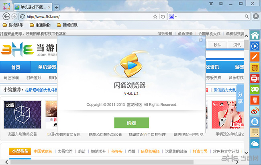
Task: Click the horizontal scrollbar thumb
Action: (102, 162)
